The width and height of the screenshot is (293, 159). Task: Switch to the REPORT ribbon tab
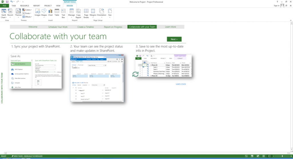(37, 6)
